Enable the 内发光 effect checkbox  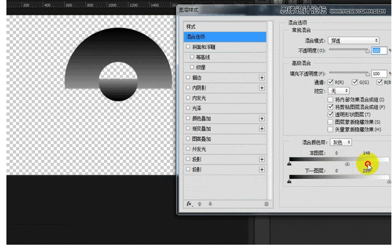coord(188,98)
